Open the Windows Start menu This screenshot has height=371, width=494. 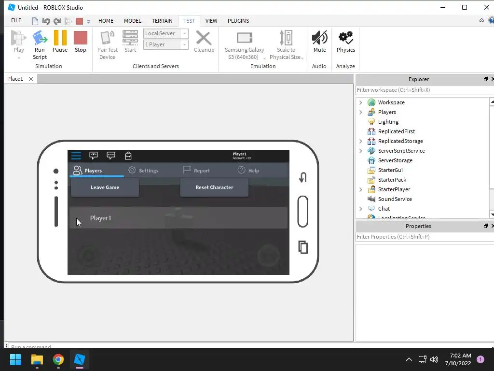coord(15,359)
